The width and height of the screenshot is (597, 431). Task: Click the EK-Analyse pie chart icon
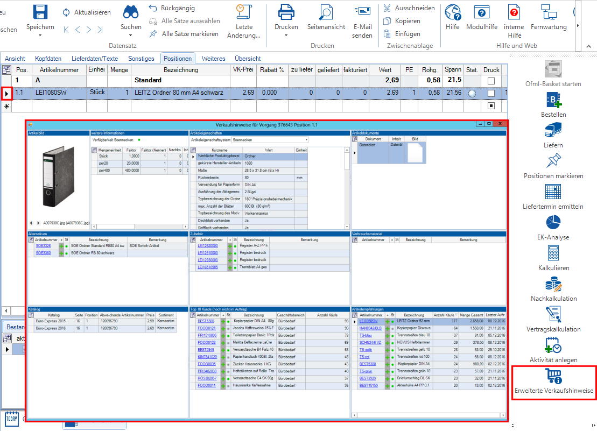[x=553, y=222]
